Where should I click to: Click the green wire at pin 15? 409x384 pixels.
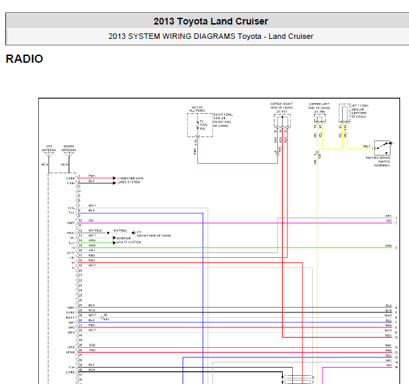(x=235, y=248)
